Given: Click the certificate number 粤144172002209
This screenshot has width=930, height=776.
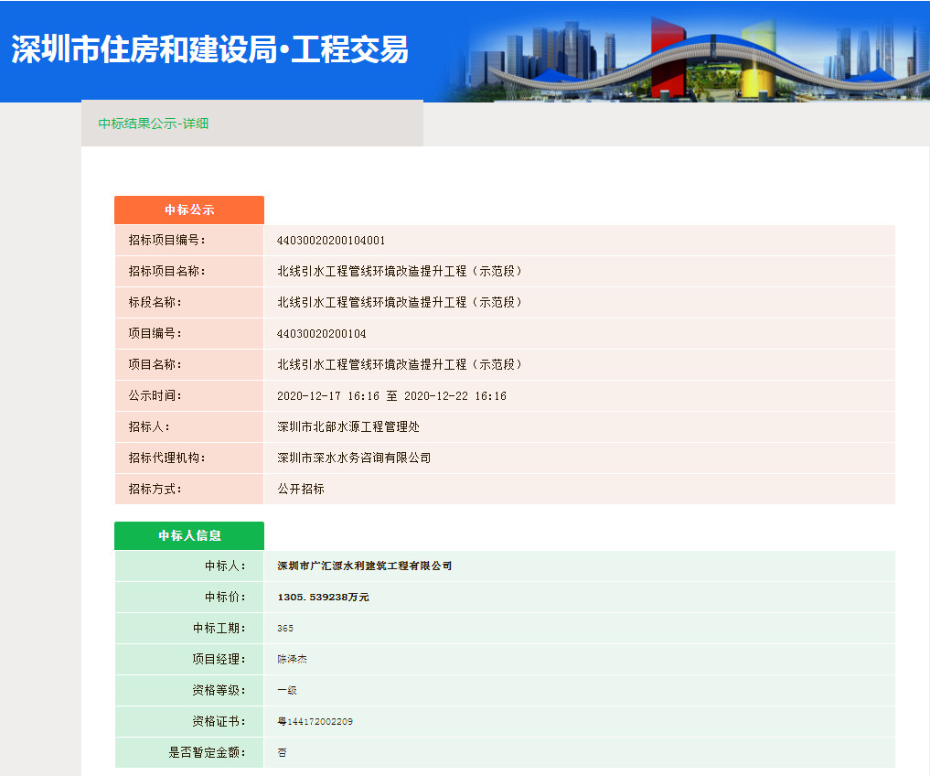Looking at the screenshot, I should pos(315,721).
